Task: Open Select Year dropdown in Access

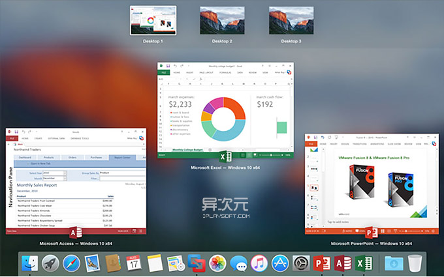Action: pyautogui.click(x=65, y=173)
